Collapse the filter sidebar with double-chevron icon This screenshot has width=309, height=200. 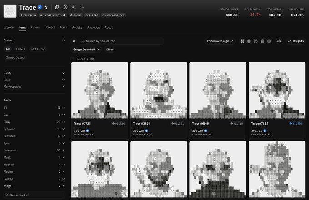(74, 41)
